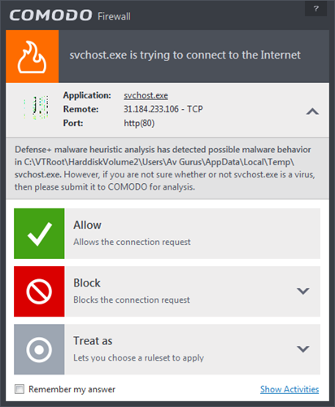Click the alert header svchost.exe connection message
335x407 pixels.
(x=185, y=55)
